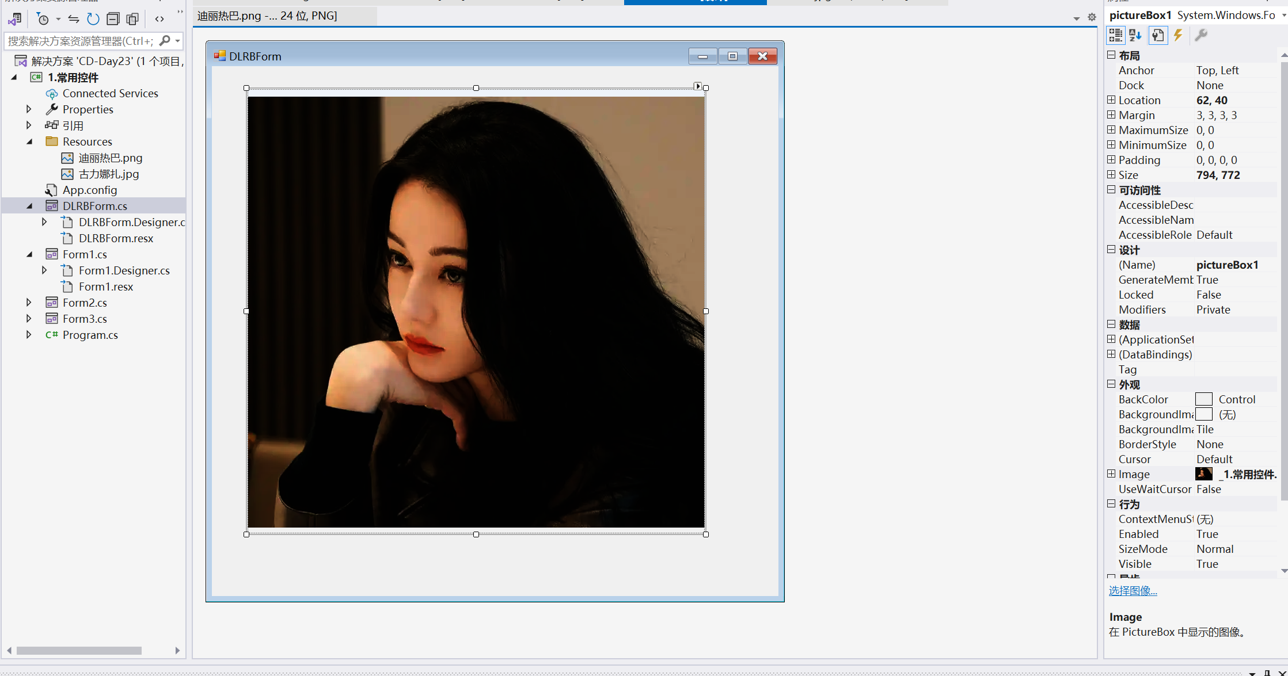Collapse the 布局 property category
1288x676 pixels.
tap(1111, 55)
